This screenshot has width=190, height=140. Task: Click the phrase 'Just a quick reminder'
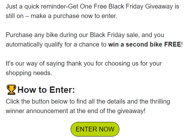click(36, 6)
